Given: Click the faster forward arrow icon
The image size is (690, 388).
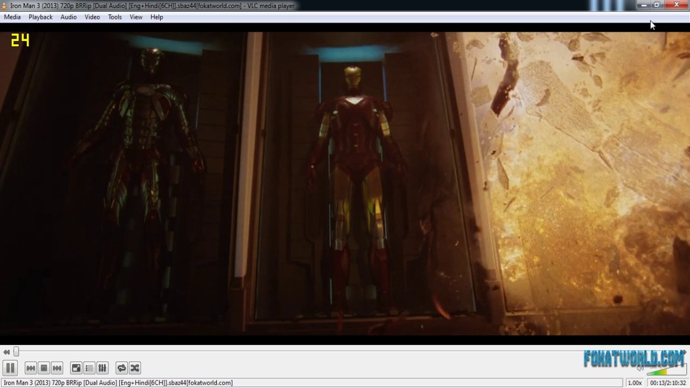Looking at the screenshot, I should 684,352.
